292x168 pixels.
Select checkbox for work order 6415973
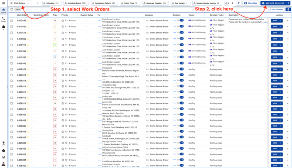(11, 45)
